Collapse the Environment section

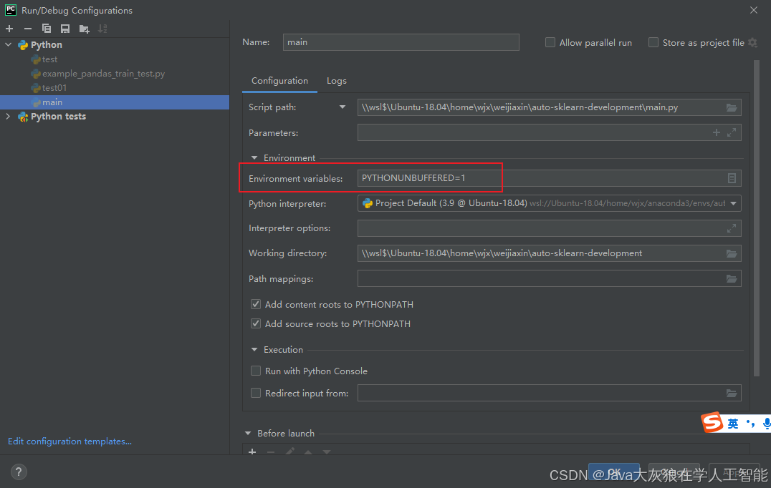254,157
